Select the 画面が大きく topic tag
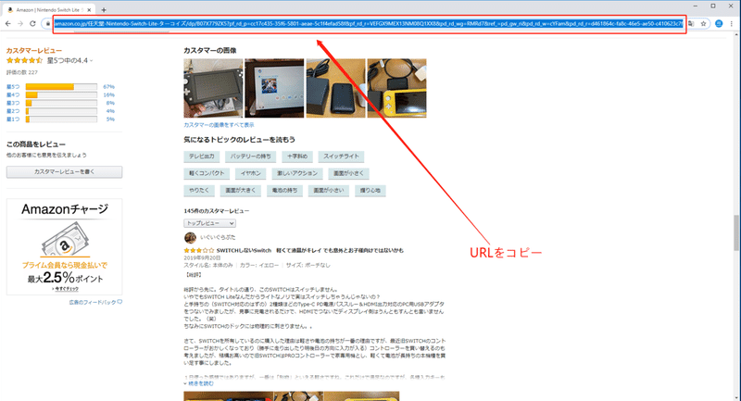The image size is (741, 401). tap(241, 191)
